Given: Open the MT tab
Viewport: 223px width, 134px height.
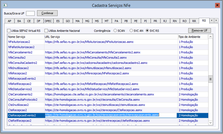Looking at the screenshot, I should tap(107, 21).
